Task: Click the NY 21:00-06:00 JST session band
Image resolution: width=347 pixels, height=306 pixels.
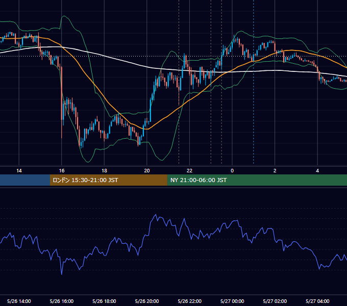Action: [x=257, y=180]
